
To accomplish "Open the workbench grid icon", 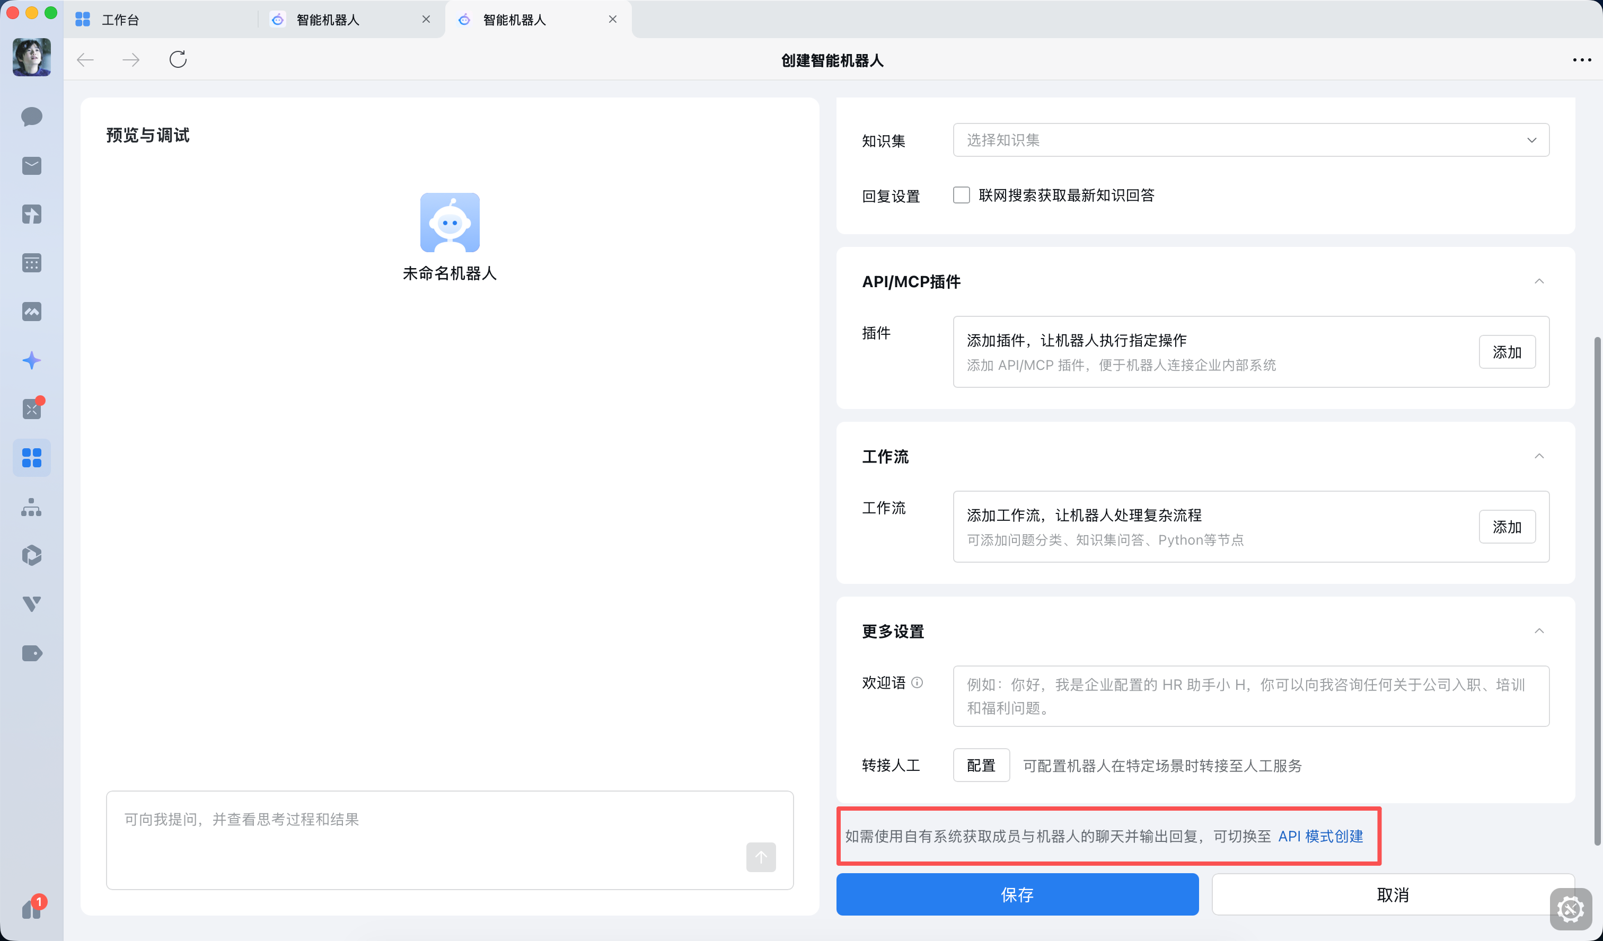I will [x=31, y=457].
